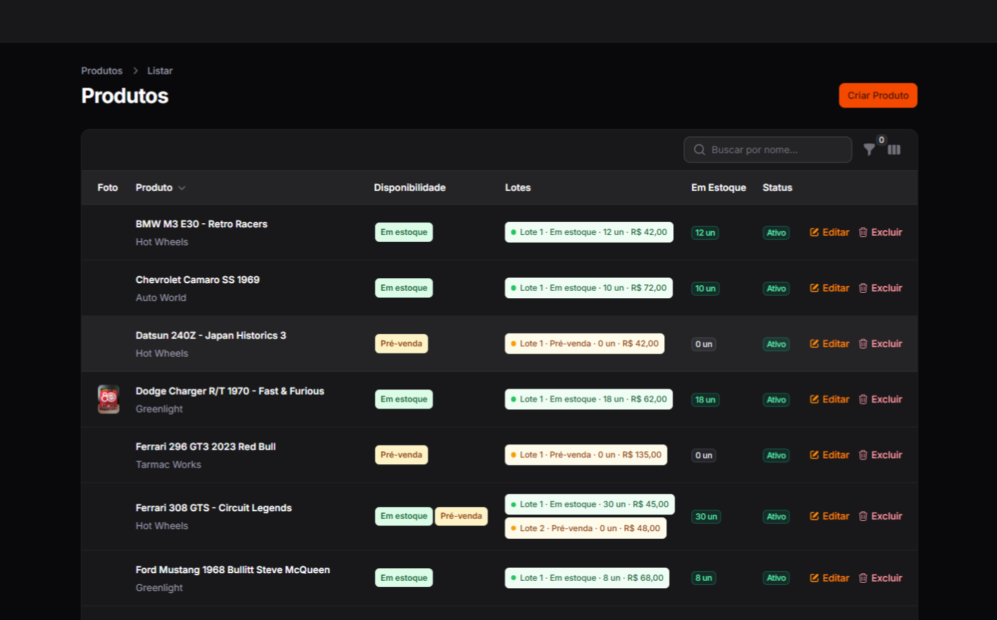The height and width of the screenshot is (620, 997).
Task: Open Ford Mustang 1968 Bullitt Steve McQueen
Action: point(233,570)
